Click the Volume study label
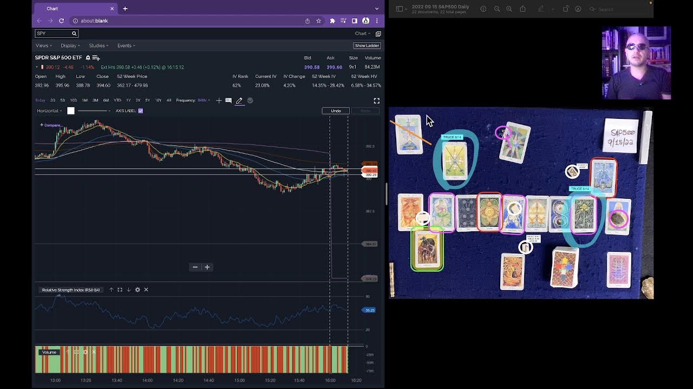The image size is (693, 389). pyautogui.click(x=49, y=352)
